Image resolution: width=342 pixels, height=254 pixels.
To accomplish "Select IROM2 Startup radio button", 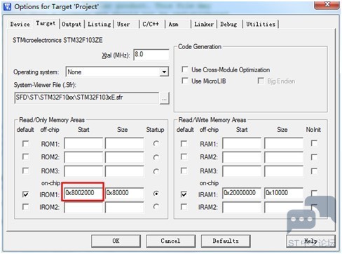I will pyautogui.click(x=156, y=206).
